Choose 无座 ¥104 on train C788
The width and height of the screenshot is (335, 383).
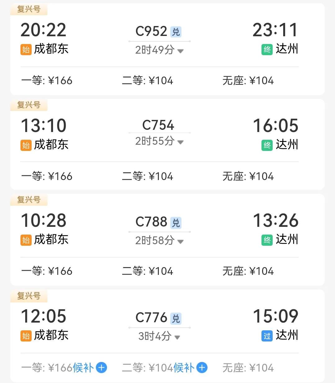pyautogui.click(x=248, y=271)
